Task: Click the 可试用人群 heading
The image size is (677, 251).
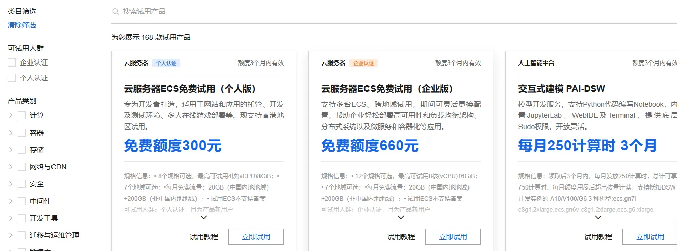Action: (x=26, y=48)
